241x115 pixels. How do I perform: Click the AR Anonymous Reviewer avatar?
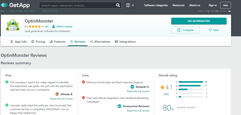click(x=119, y=106)
